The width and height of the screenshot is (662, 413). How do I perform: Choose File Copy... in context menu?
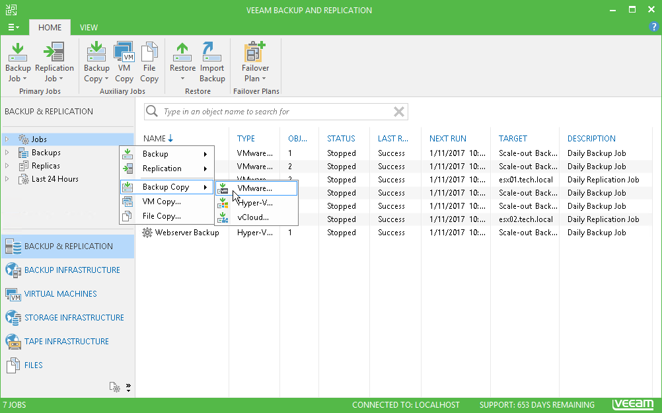tap(166, 216)
